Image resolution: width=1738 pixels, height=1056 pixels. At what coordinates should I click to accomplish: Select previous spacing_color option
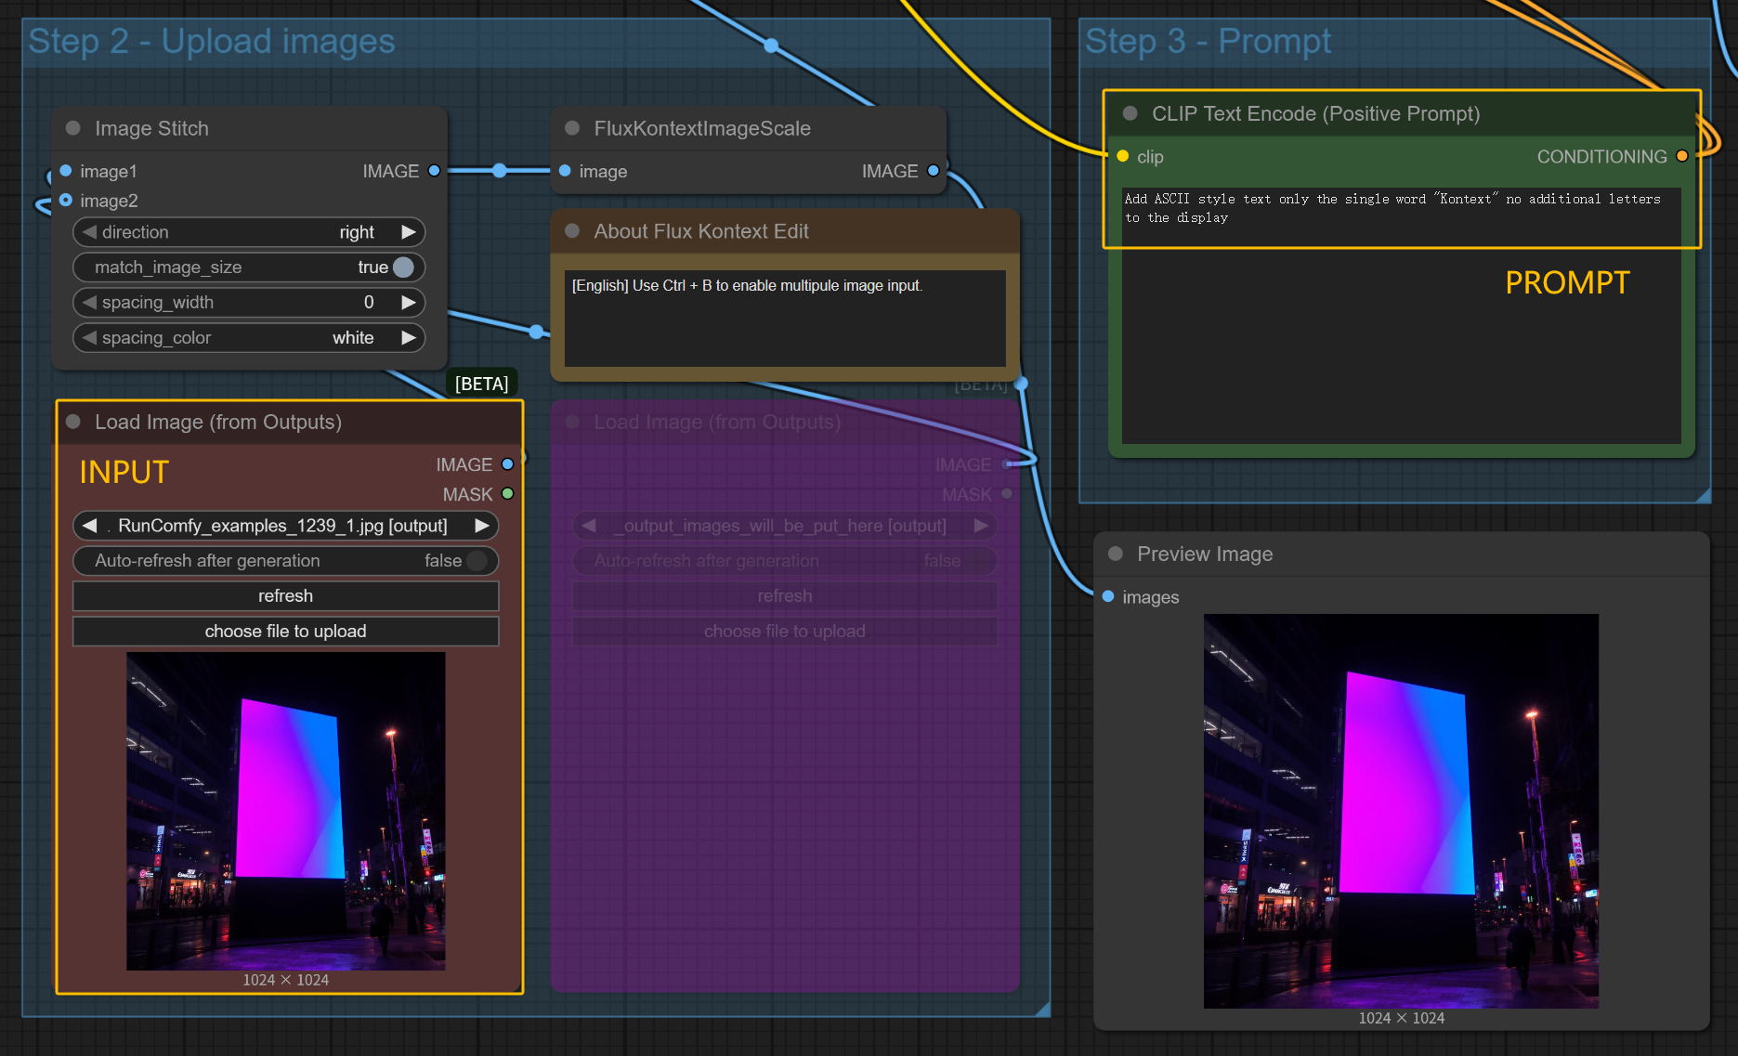pyautogui.click(x=89, y=338)
